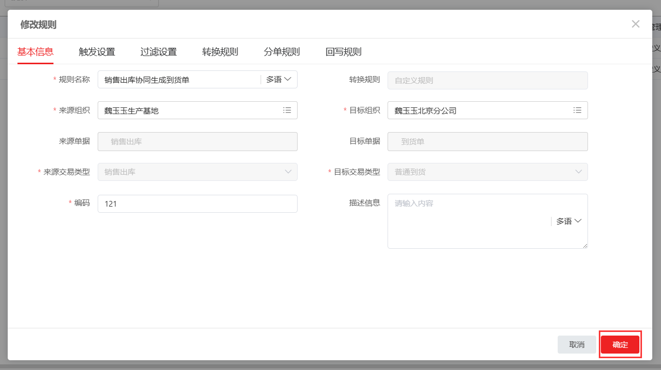Select the 基本信息 tab

[35, 51]
